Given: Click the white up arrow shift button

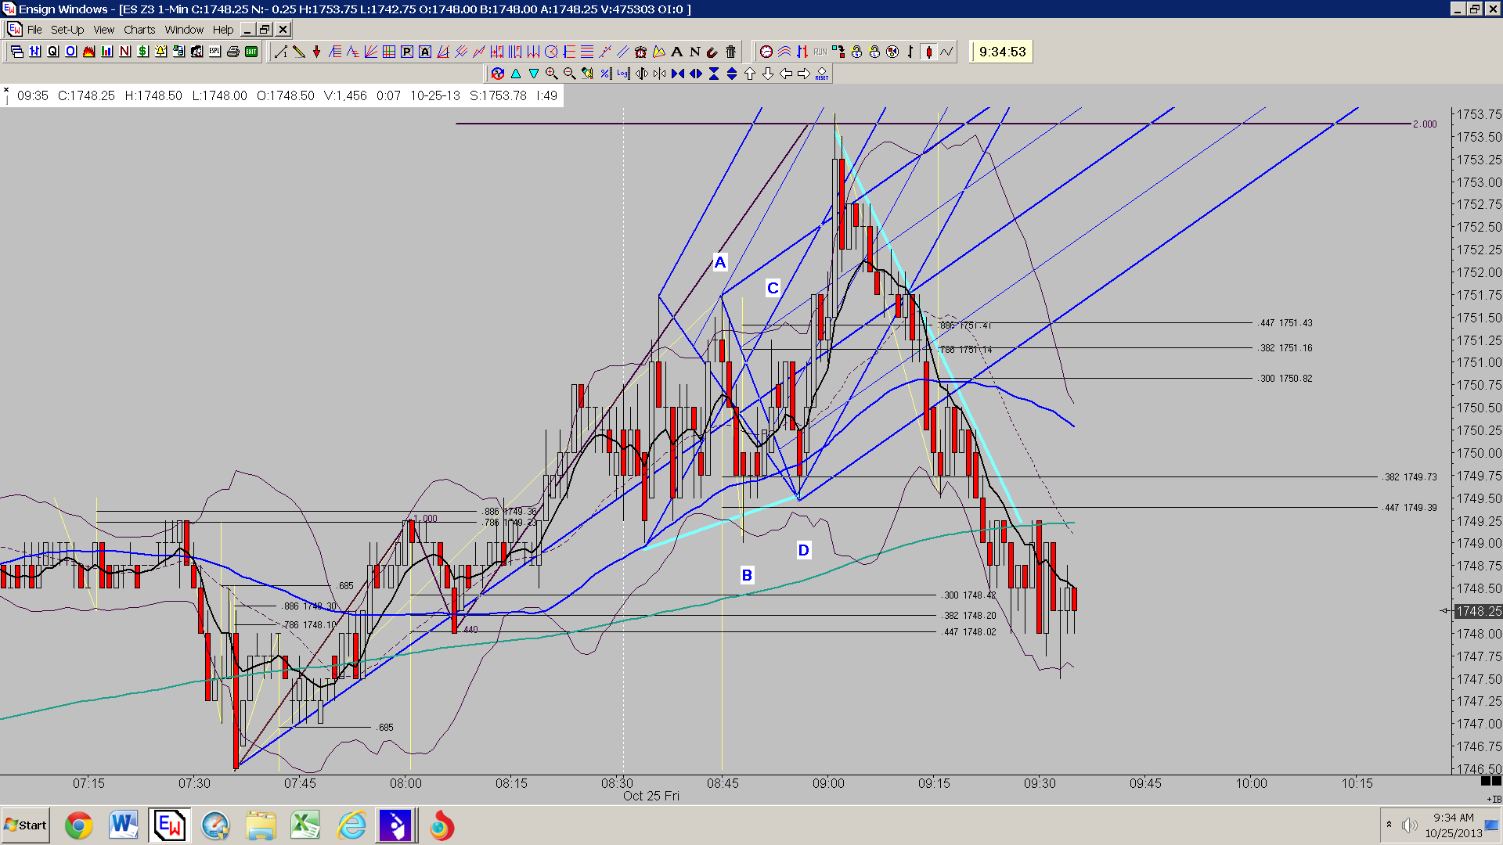Looking at the screenshot, I should 749,74.
